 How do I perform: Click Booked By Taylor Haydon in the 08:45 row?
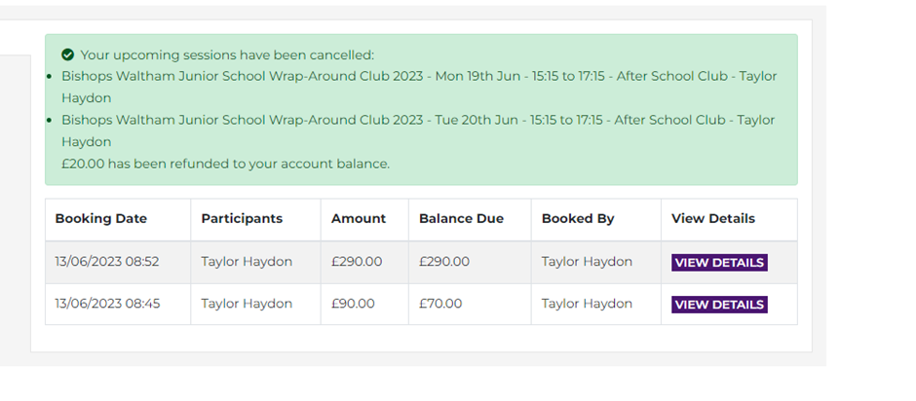pos(587,304)
